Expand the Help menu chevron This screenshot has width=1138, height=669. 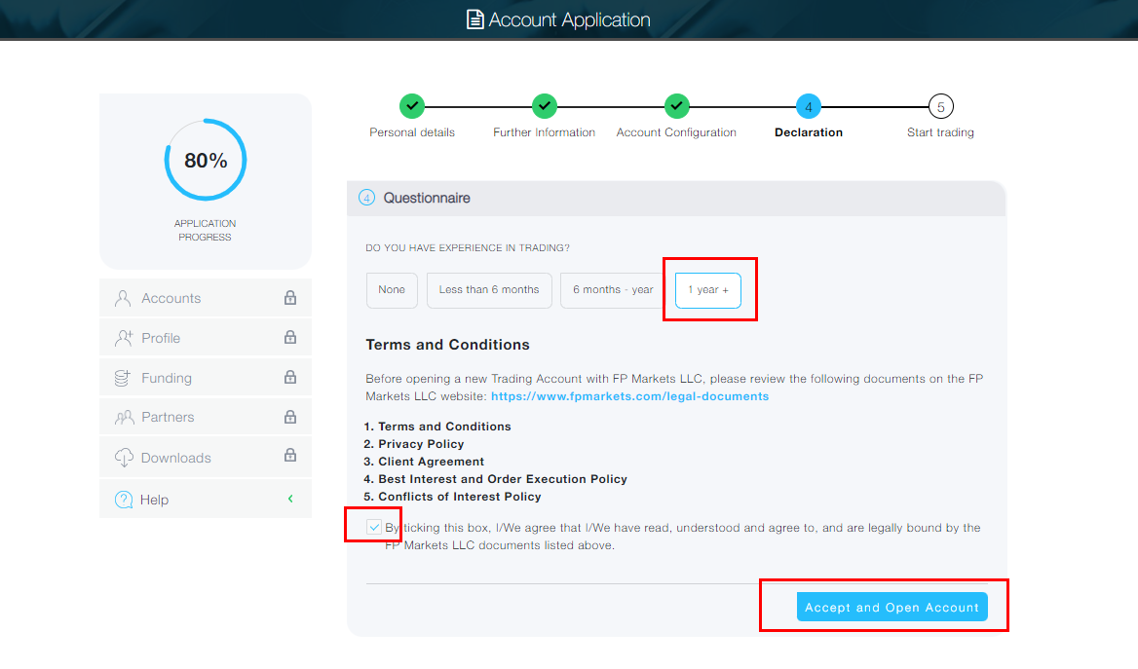coord(290,500)
